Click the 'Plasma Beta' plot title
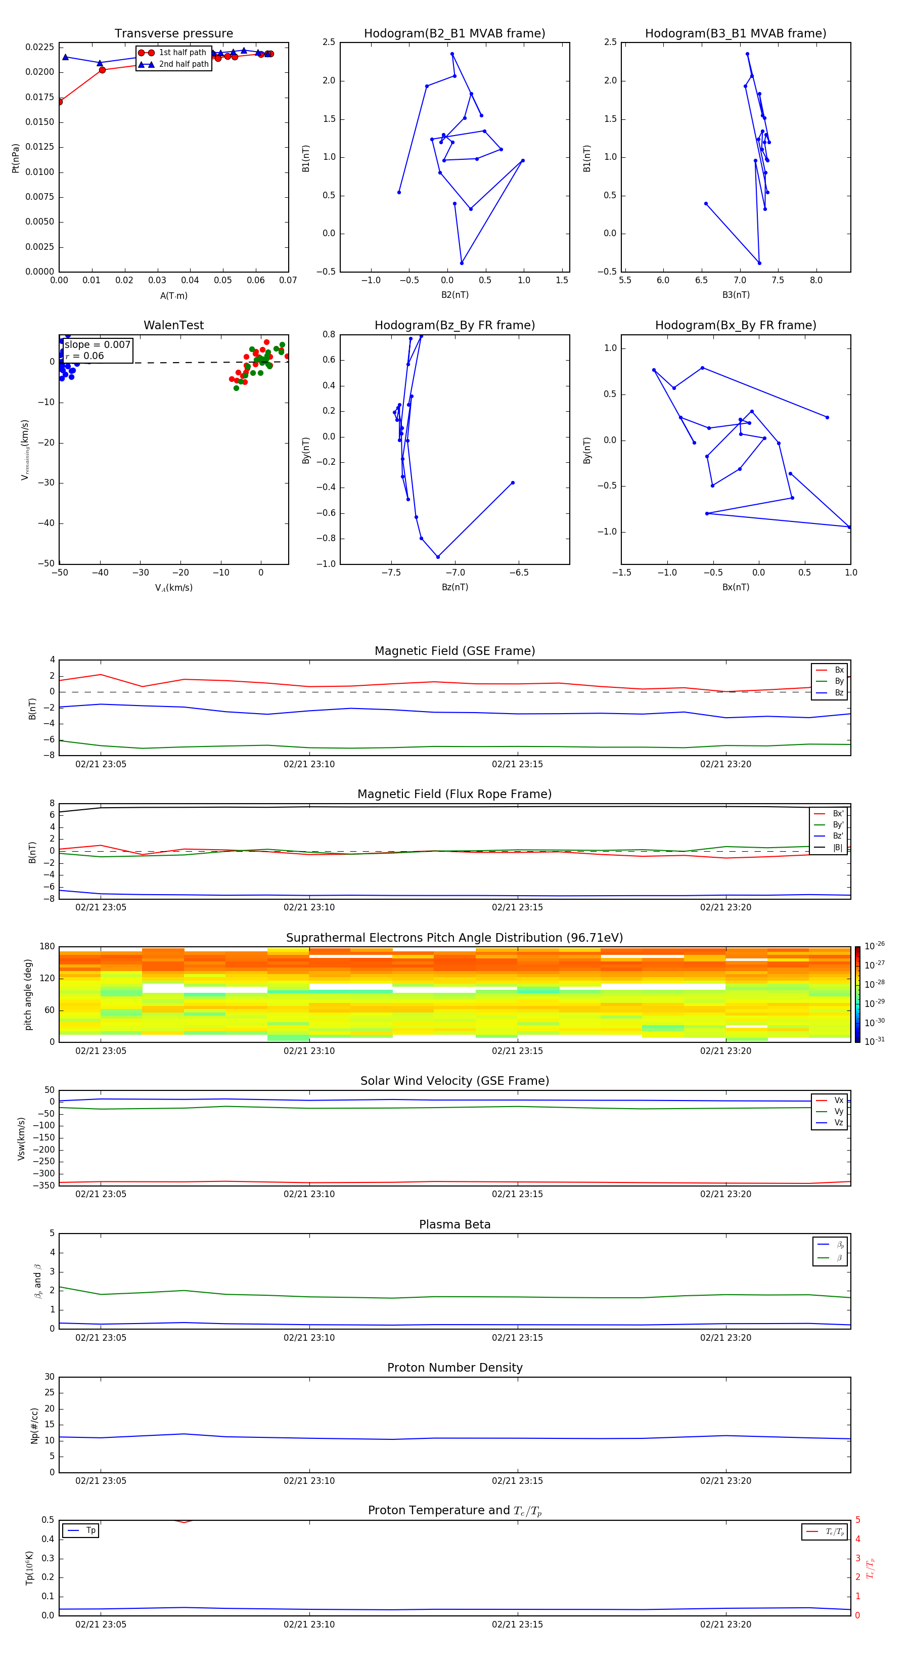The image size is (910, 1669). click(454, 1224)
